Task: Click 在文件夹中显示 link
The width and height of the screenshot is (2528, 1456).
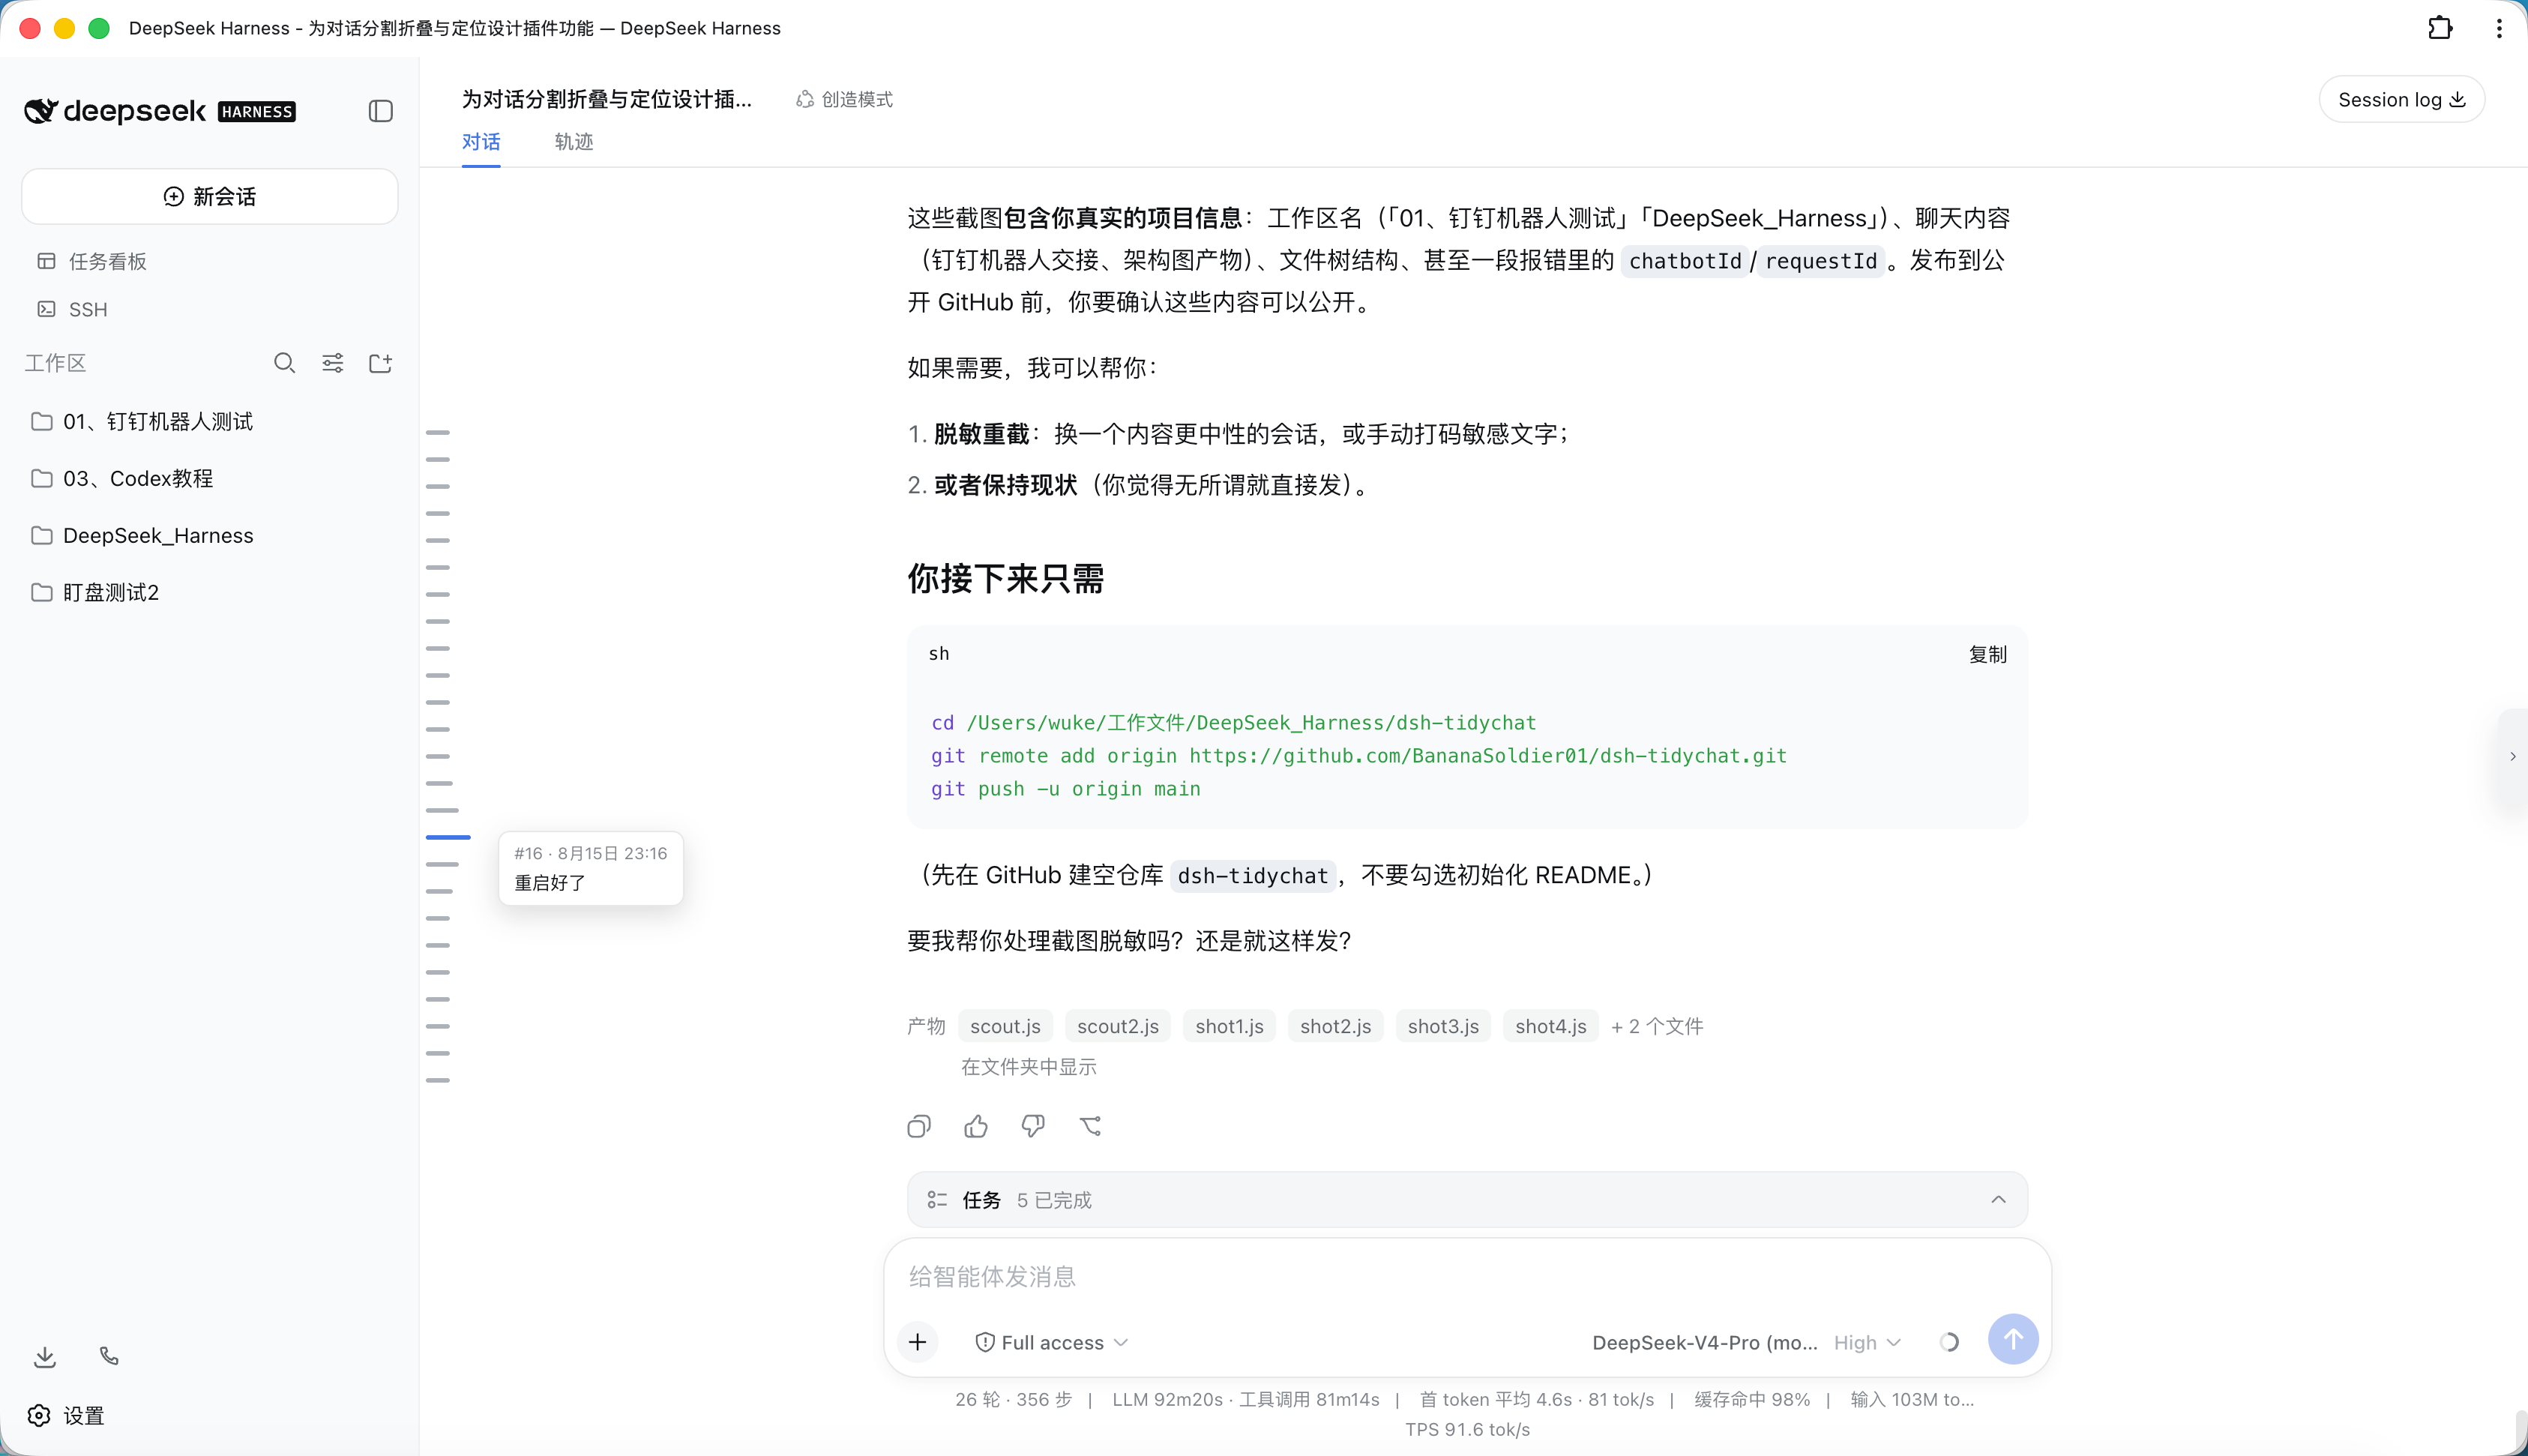Action: pos(1029,1067)
